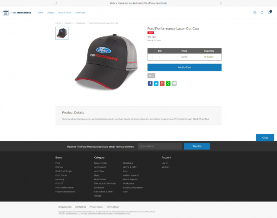
Task: Open Ford GT footer link
Action: (x=59, y=183)
